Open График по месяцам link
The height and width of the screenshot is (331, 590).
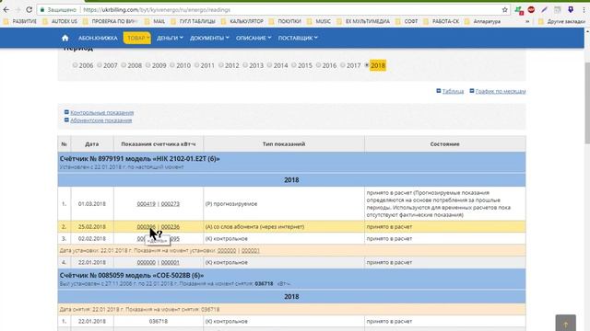click(501, 91)
